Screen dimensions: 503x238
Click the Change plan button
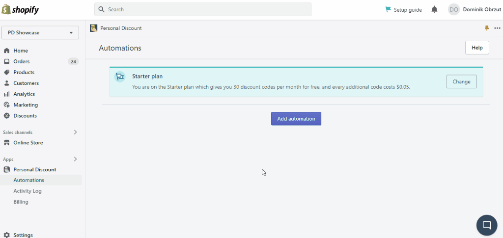(461, 81)
